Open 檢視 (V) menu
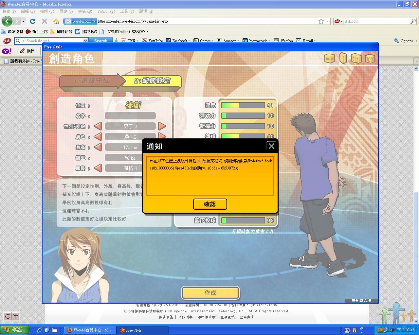The width and height of the screenshot is (419, 335). click(47, 11)
